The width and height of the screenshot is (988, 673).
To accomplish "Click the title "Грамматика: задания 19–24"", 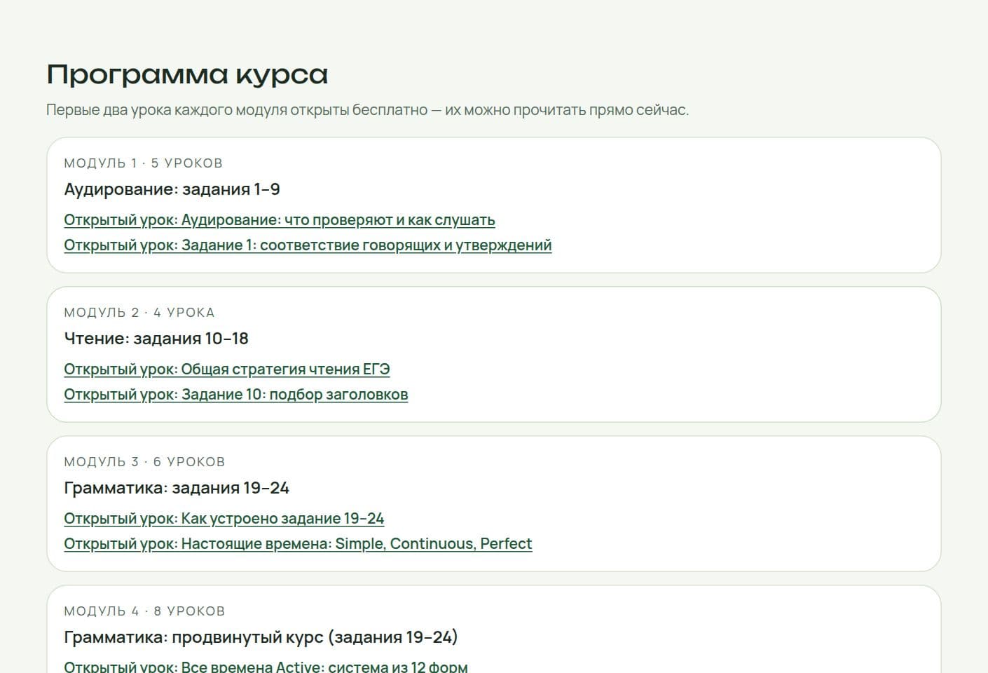I will [x=177, y=488].
